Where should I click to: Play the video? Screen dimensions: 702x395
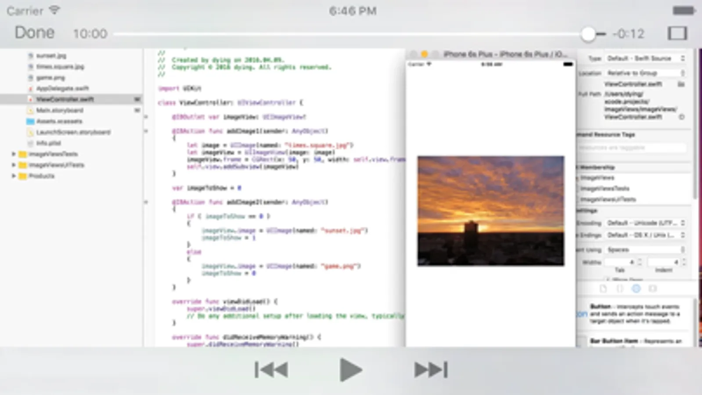click(351, 370)
